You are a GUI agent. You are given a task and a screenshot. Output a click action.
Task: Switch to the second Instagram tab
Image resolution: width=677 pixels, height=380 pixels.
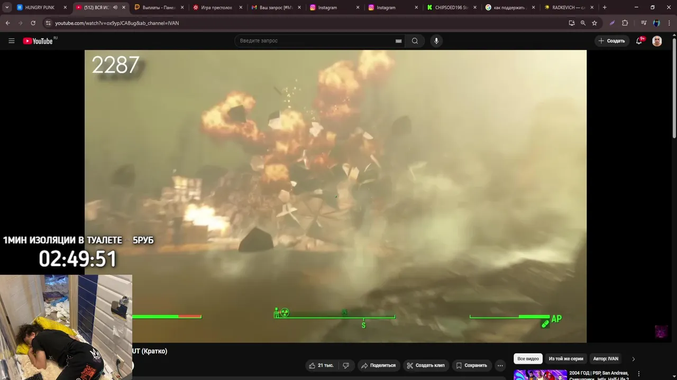pos(393,7)
